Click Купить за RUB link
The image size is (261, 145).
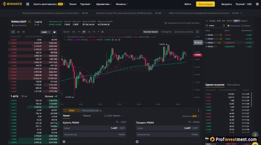point(191,116)
